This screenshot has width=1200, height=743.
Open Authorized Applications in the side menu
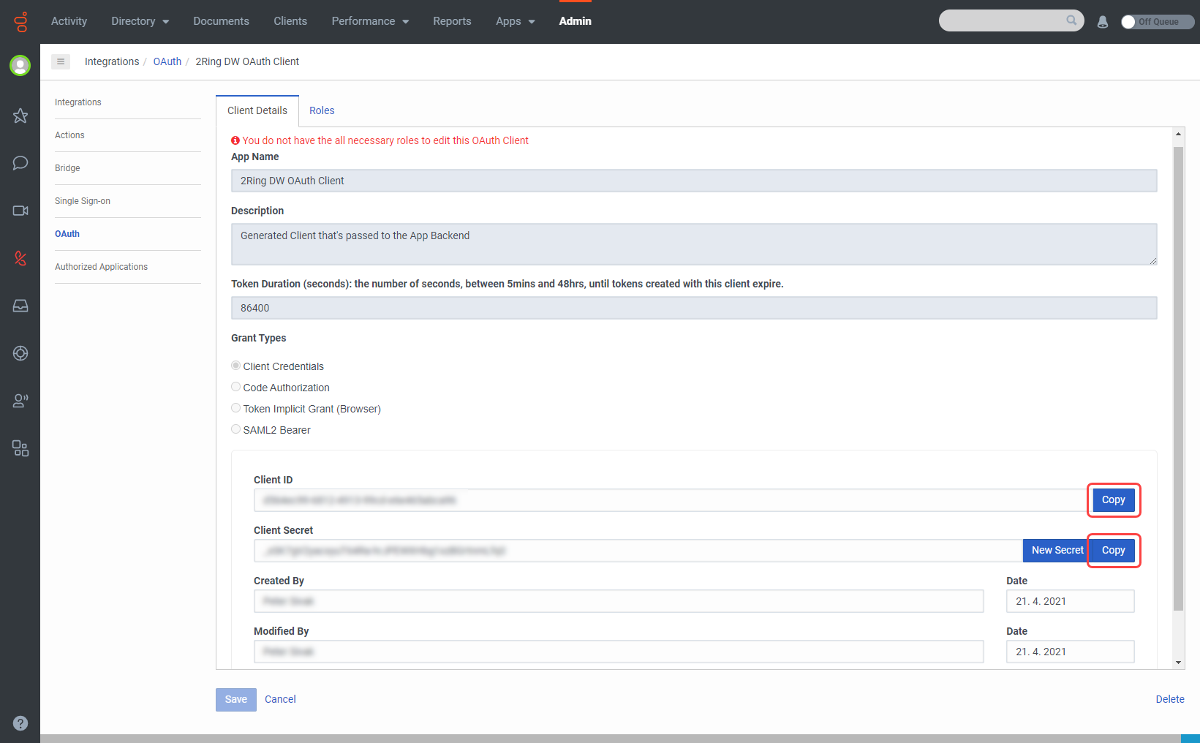click(101, 267)
